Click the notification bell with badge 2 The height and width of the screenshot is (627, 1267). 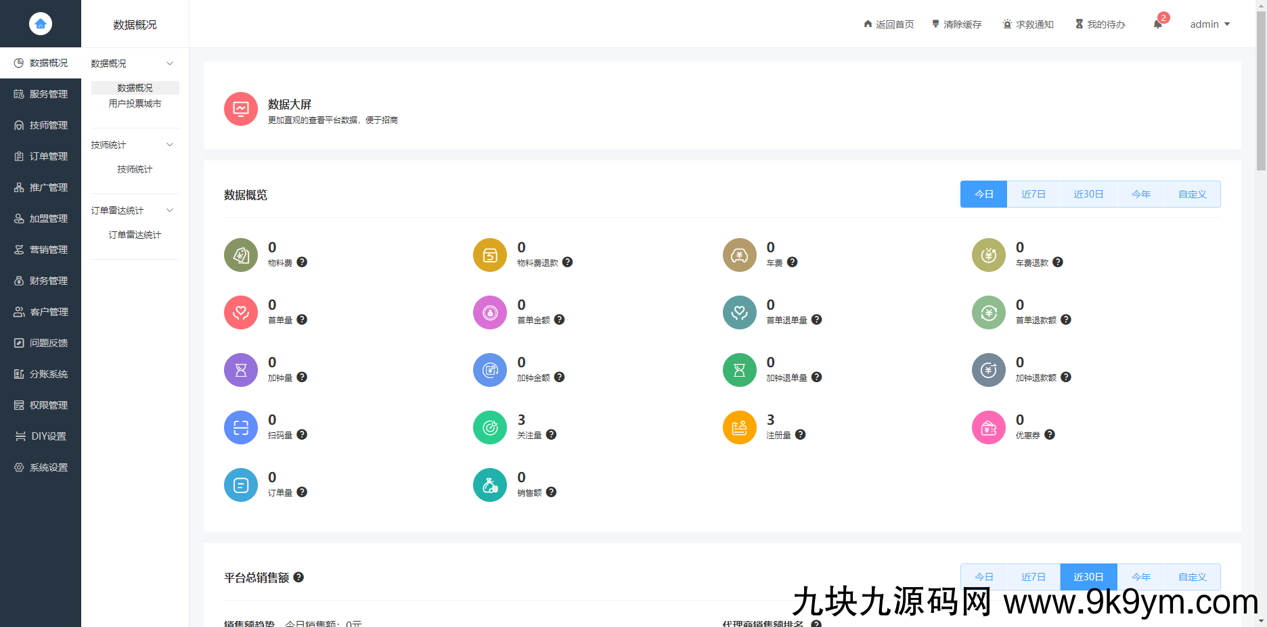pyautogui.click(x=1158, y=24)
